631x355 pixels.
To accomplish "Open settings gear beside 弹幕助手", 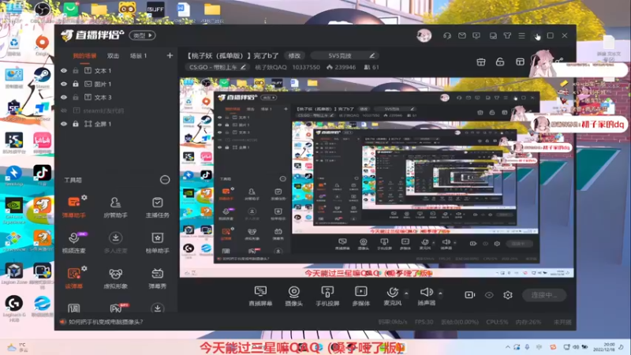I will (x=84, y=197).
